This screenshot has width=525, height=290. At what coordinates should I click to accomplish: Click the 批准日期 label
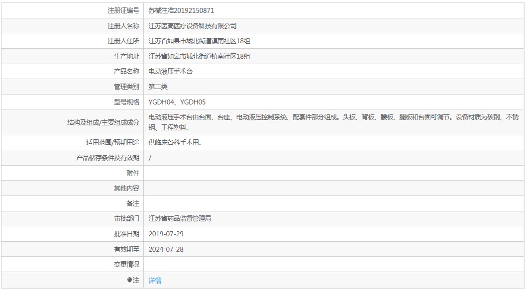126,234
